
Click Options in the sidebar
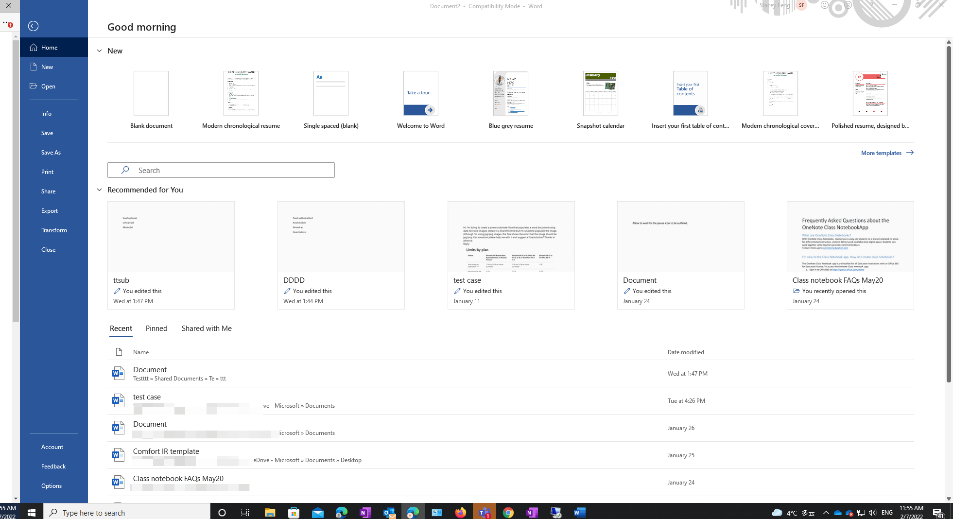coord(52,485)
